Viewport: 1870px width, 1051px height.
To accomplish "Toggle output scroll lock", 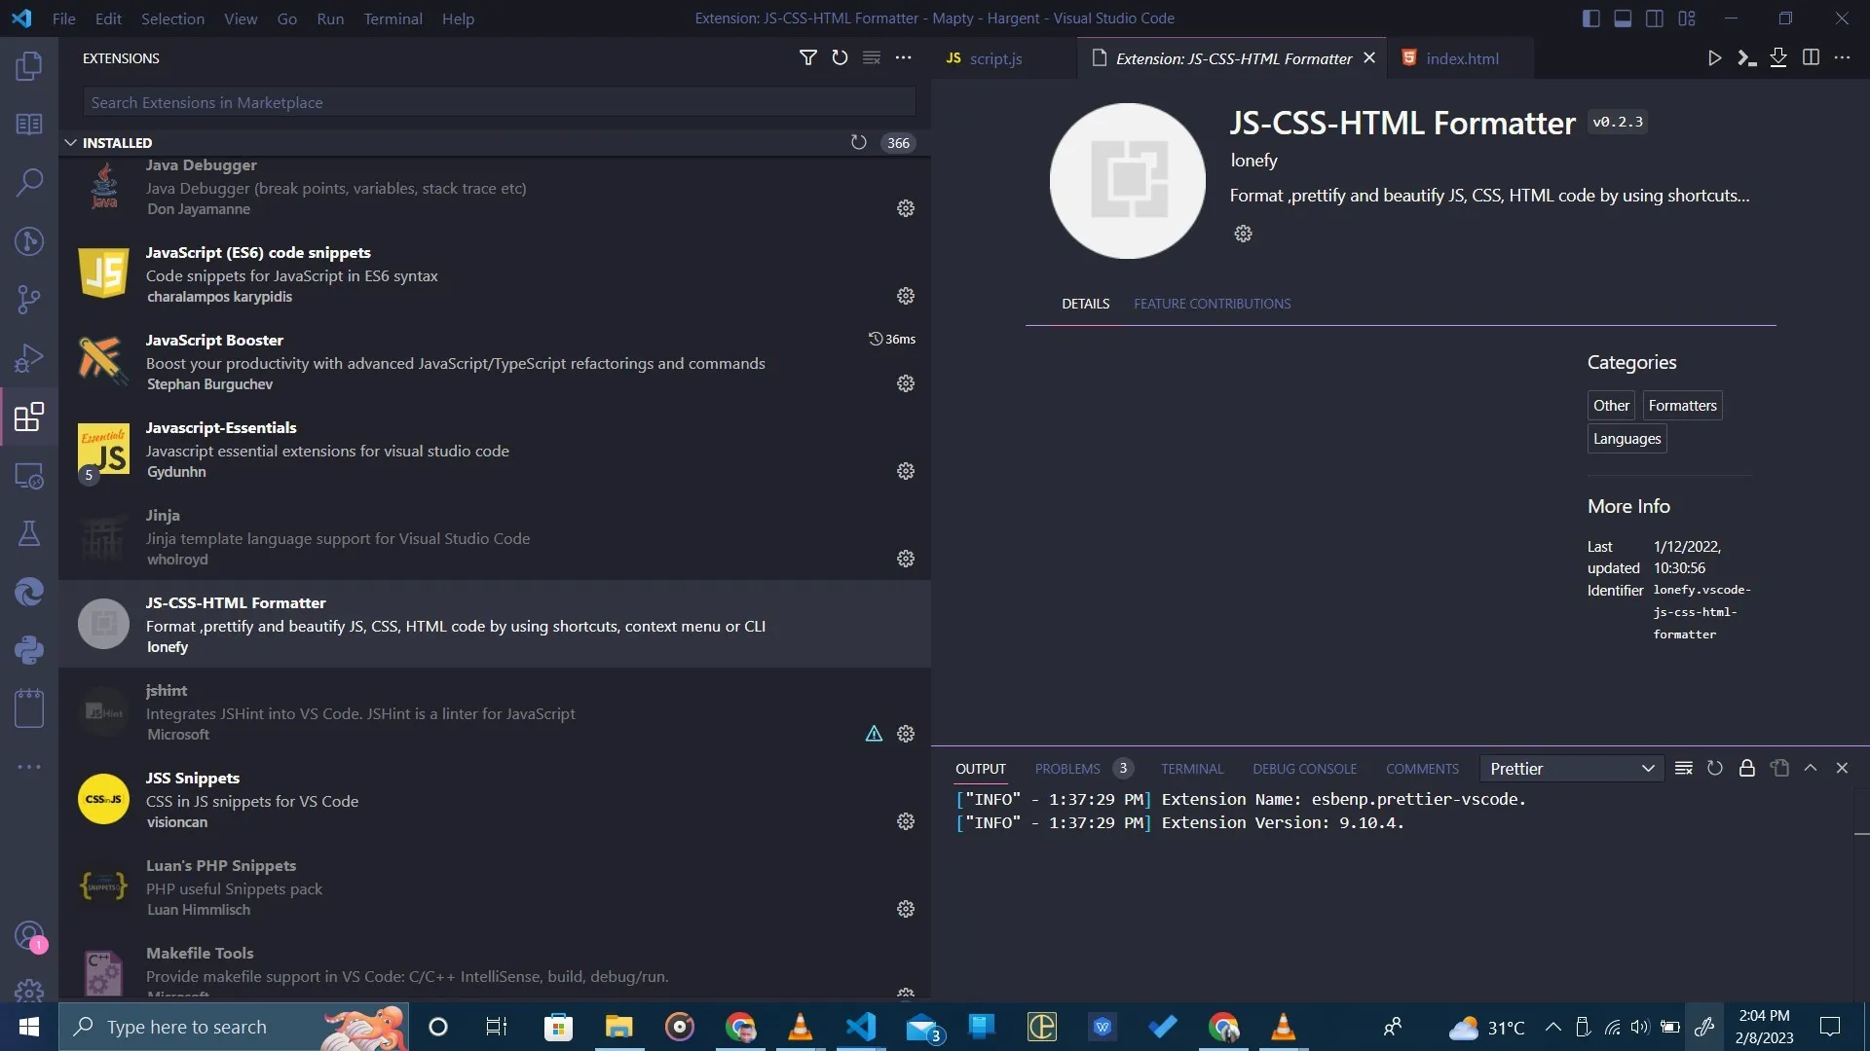I will point(1747,769).
